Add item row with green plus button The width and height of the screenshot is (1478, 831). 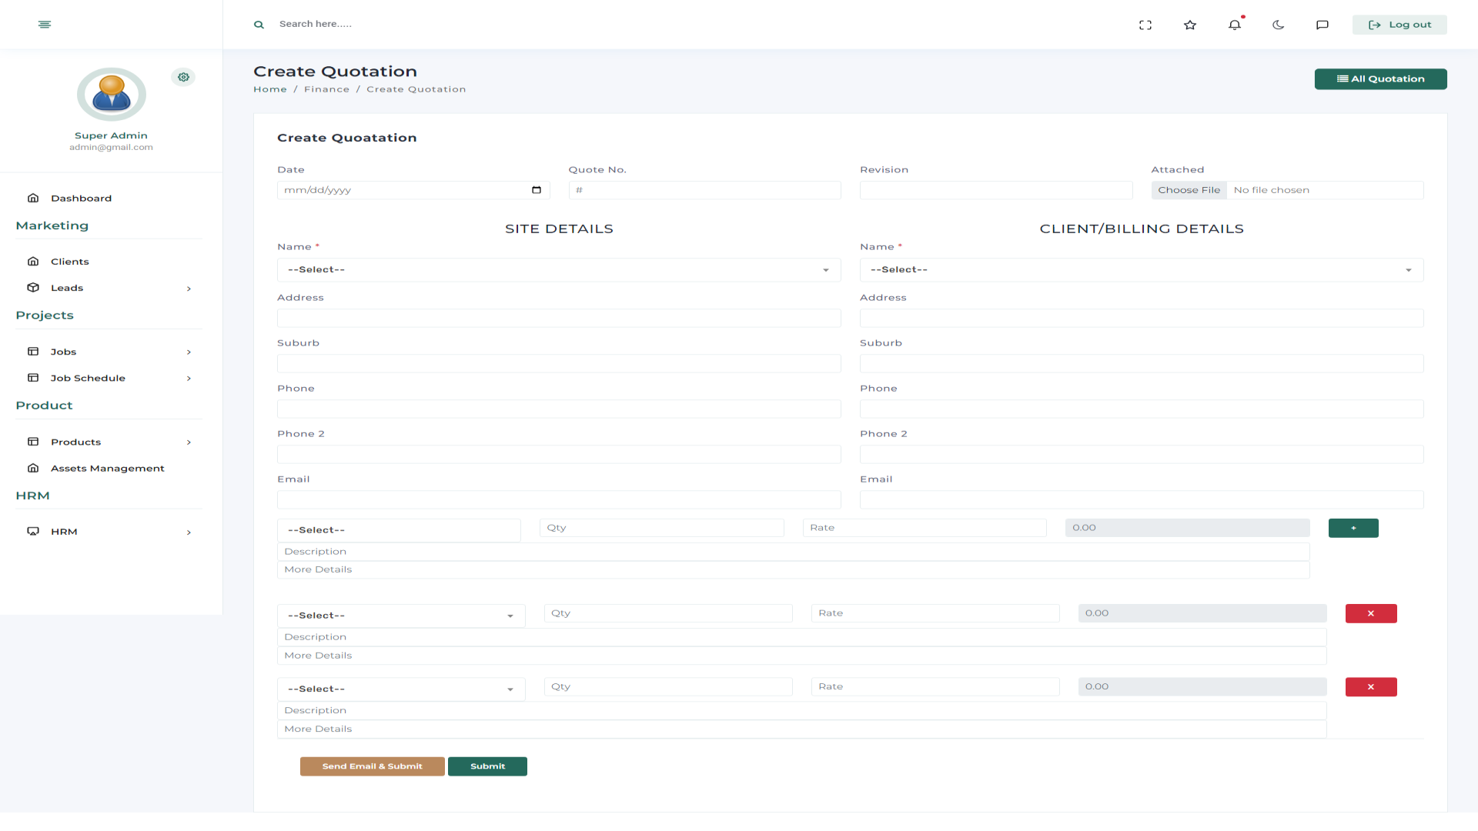(1353, 528)
